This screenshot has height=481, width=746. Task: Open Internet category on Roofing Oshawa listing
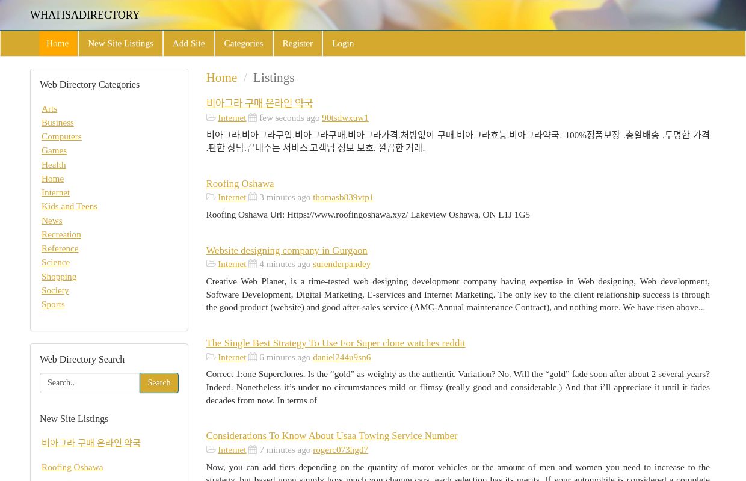pyautogui.click(x=232, y=197)
